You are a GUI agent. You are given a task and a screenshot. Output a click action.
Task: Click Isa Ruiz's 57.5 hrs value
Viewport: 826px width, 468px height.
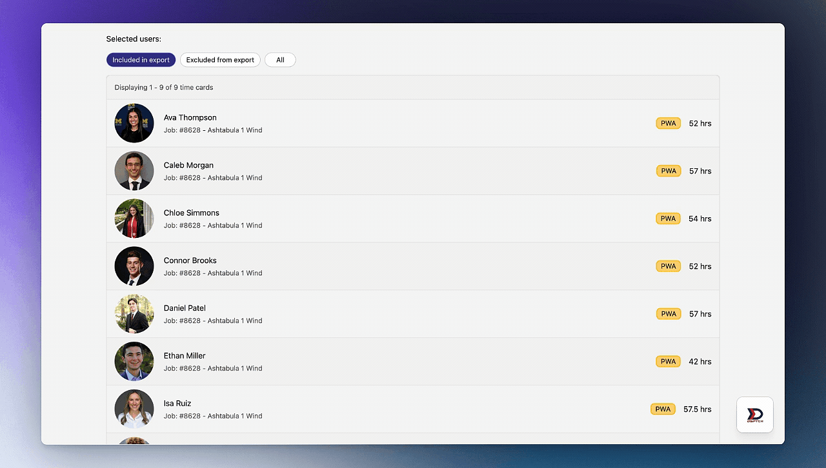698,409
